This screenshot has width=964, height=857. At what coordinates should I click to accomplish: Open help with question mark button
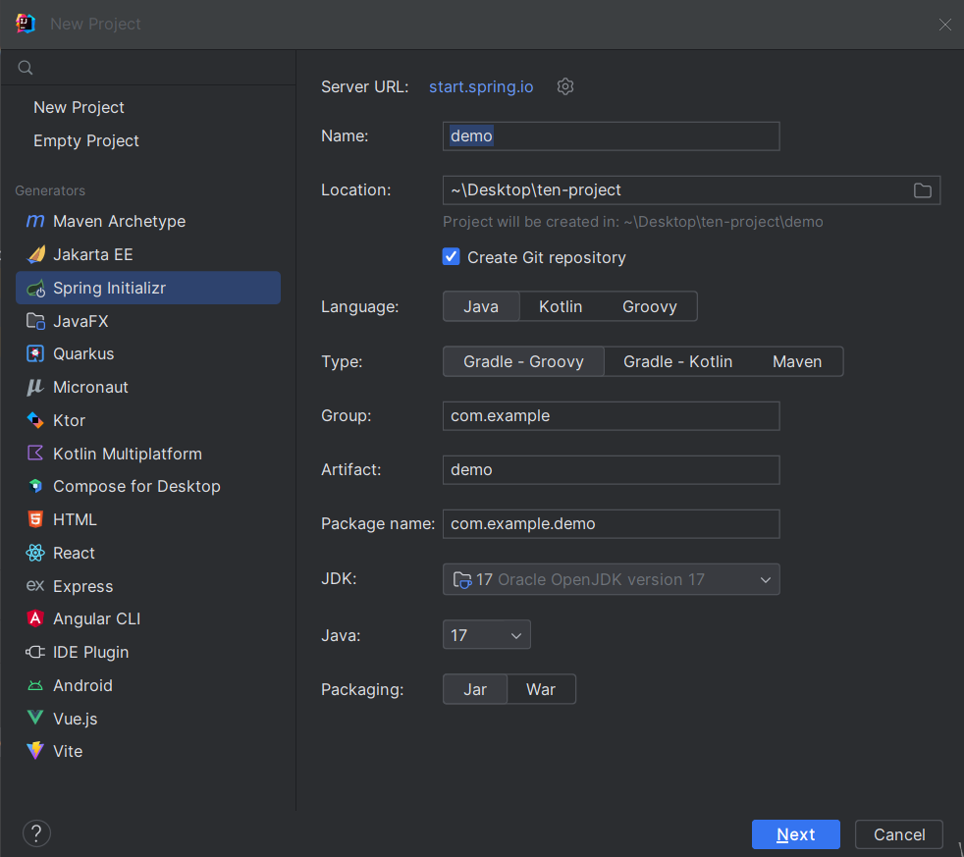(x=37, y=833)
